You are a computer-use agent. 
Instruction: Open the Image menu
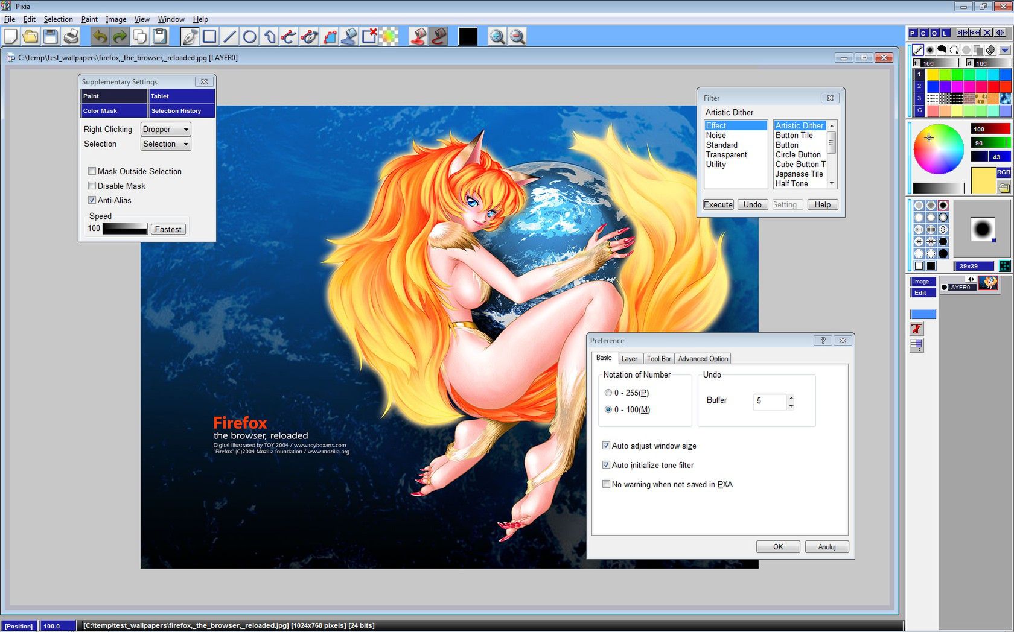point(116,19)
